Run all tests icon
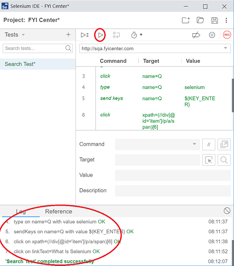 [85, 35]
